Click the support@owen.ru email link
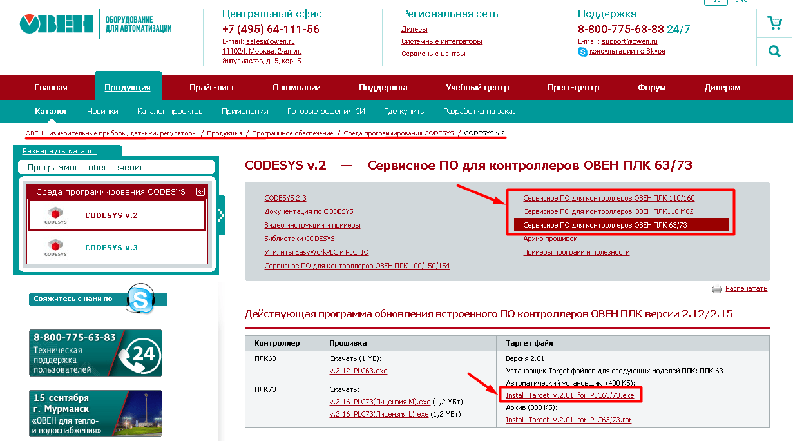Screen dimensions: 793x441 629,41
